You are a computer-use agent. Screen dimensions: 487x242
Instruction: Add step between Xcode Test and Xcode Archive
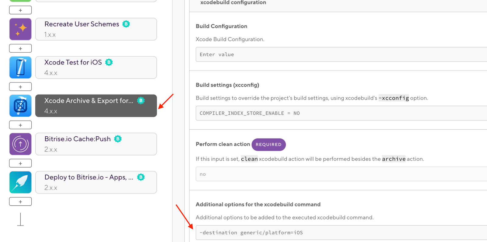(x=20, y=87)
